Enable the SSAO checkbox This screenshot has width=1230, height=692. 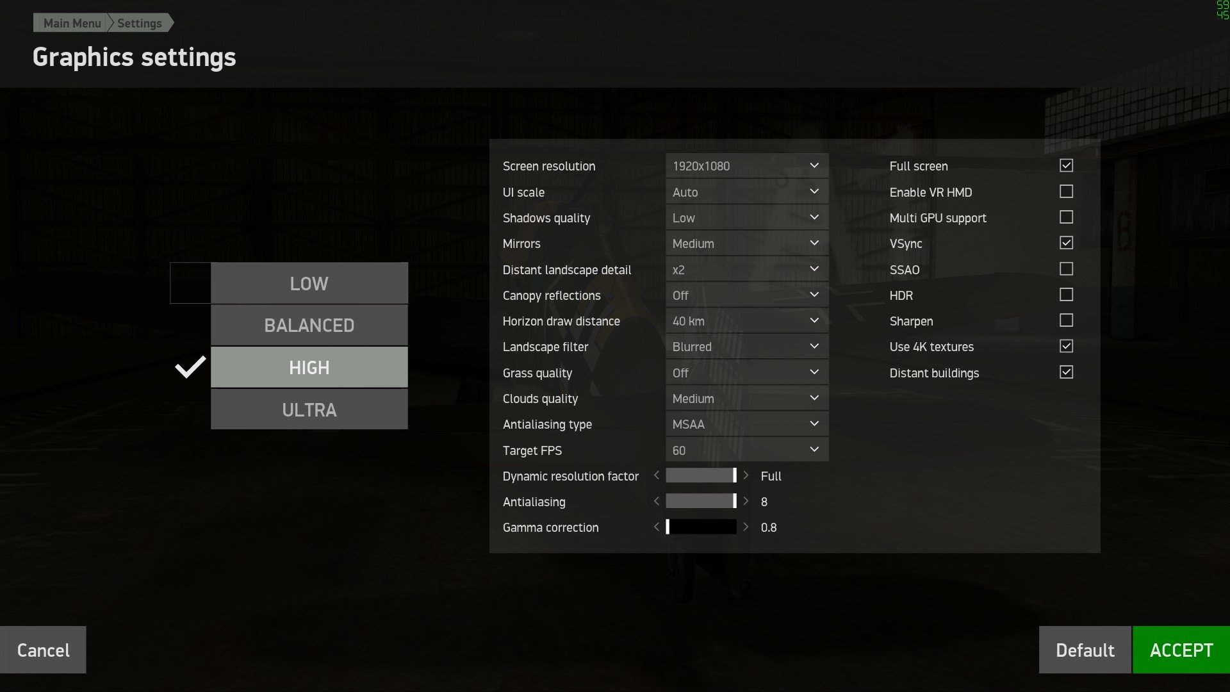click(1066, 269)
